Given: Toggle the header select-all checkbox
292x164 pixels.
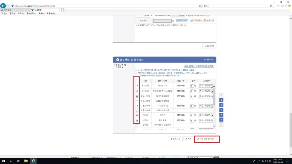Looking at the screenshot, I should pos(137,81).
